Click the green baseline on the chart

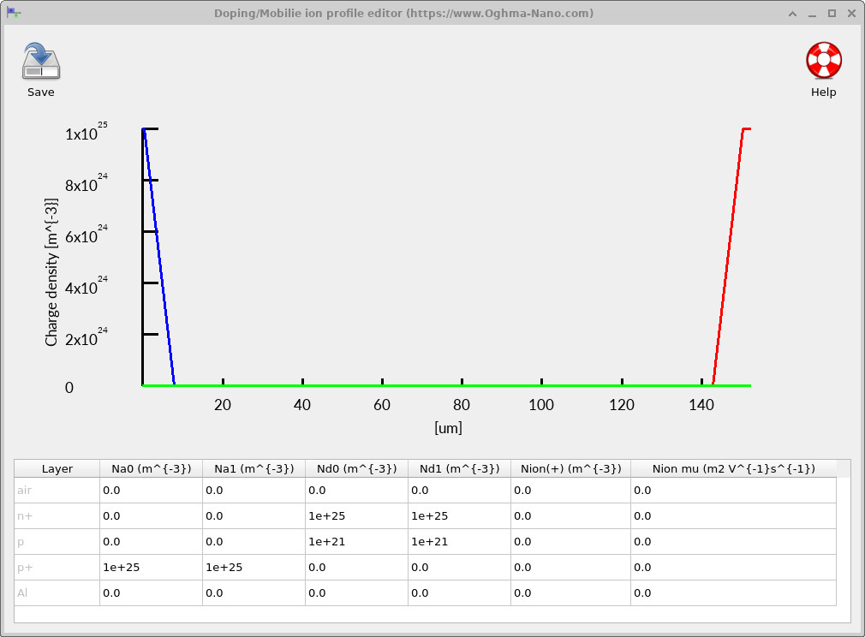(x=428, y=384)
